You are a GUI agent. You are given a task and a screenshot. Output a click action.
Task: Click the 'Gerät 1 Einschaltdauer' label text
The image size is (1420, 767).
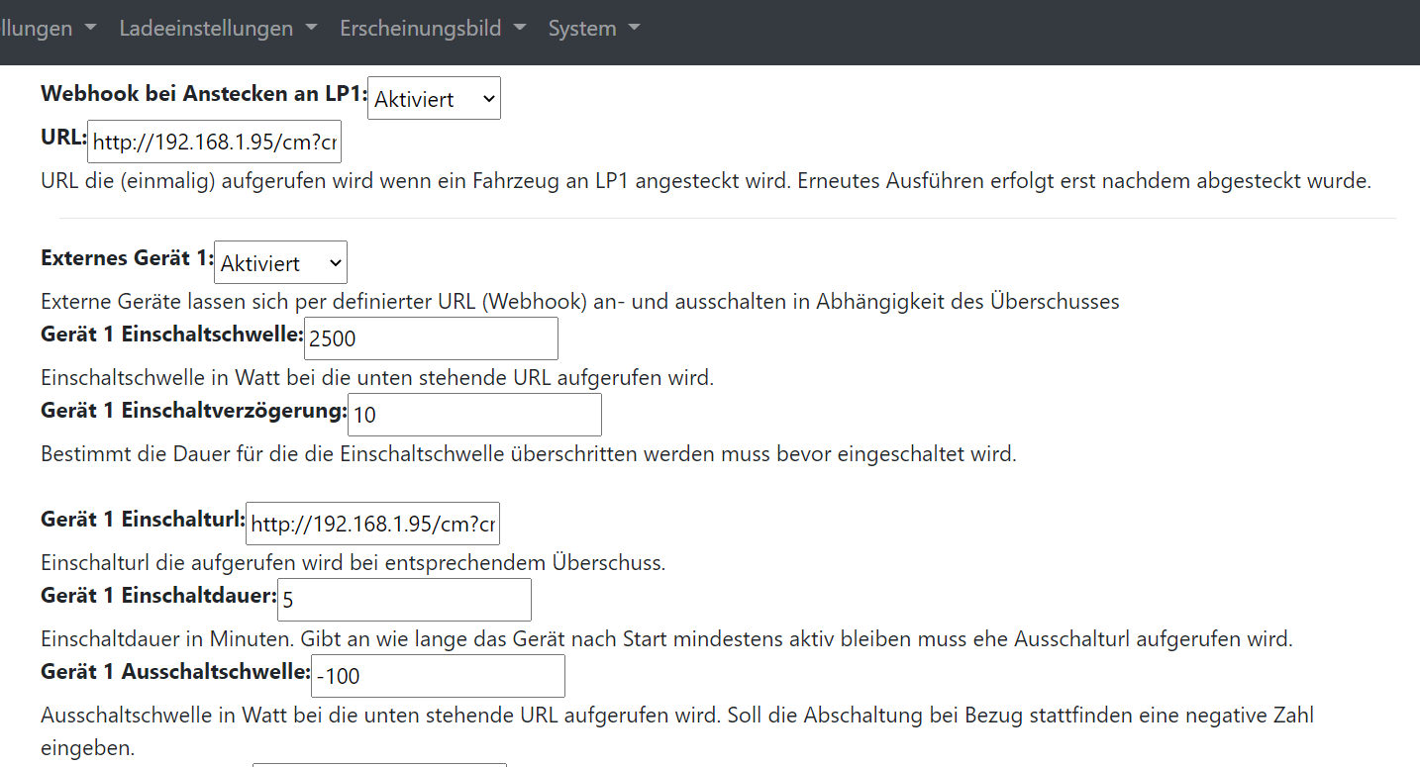(157, 595)
